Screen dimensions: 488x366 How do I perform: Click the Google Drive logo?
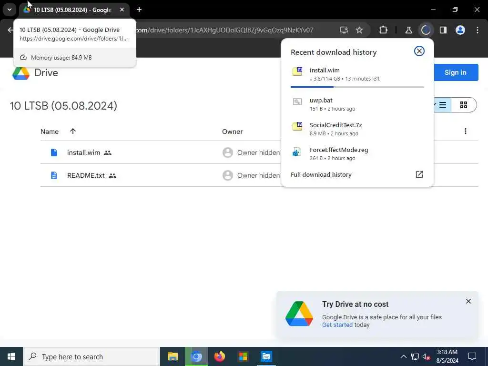coord(21,73)
